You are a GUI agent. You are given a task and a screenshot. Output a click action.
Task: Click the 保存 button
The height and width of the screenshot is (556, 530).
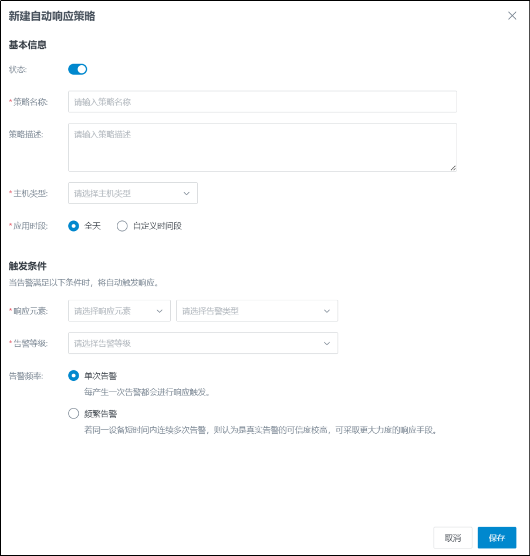click(x=497, y=538)
